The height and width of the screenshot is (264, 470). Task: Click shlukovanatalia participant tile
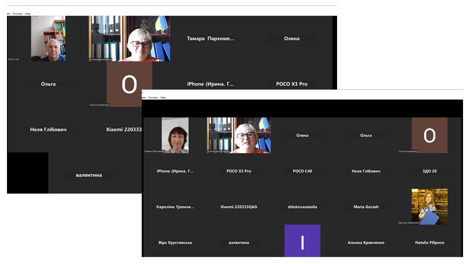(303, 207)
